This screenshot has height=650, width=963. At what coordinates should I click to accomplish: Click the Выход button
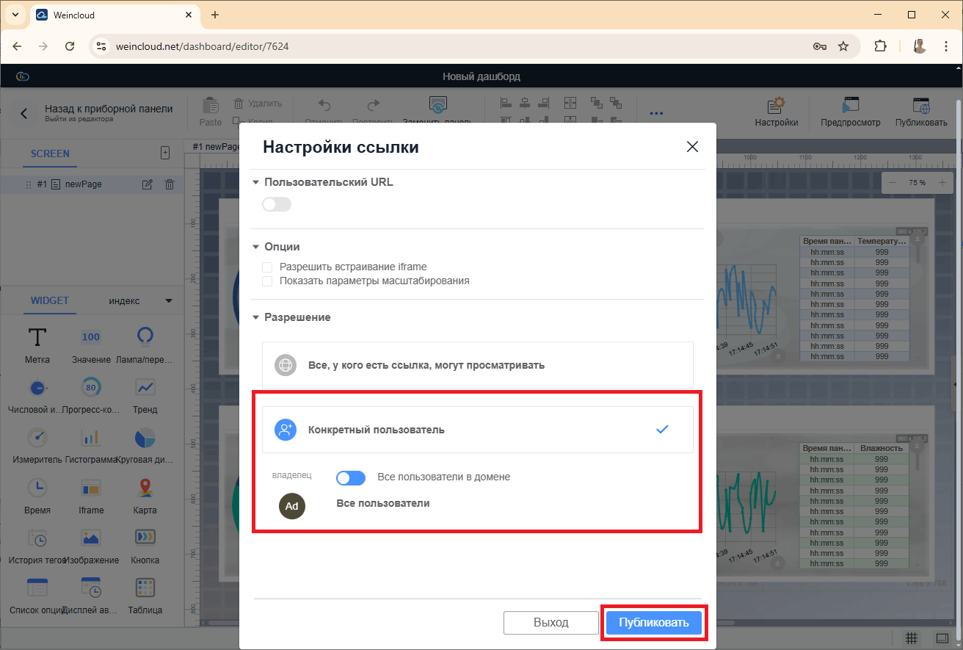coord(550,623)
